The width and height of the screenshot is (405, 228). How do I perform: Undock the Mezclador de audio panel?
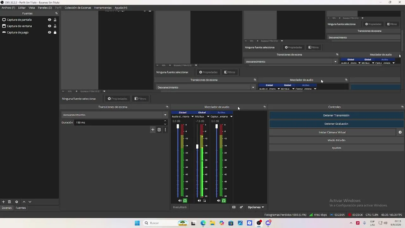point(265,107)
